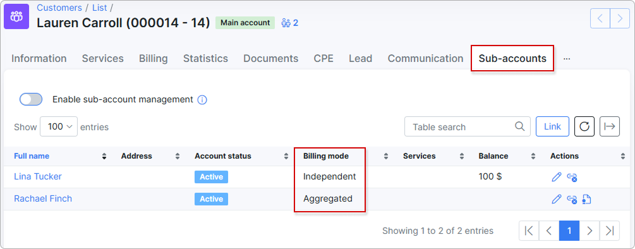Toggle Enable sub-account management switch
This screenshot has height=249, width=635.
31,99
